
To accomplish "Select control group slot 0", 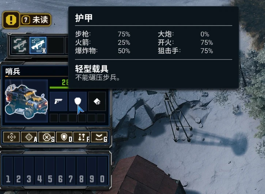I will pyautogui.click(x=102, y=171).
